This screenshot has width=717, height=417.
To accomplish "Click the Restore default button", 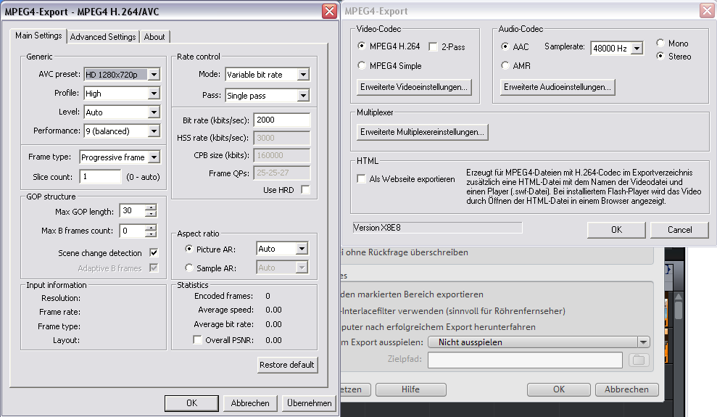I will coord(287,365).
